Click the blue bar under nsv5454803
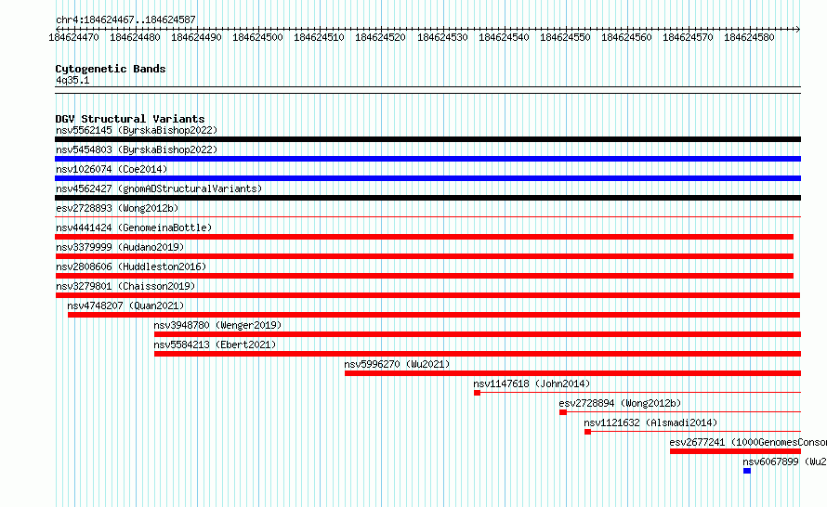 click(427, 159)
